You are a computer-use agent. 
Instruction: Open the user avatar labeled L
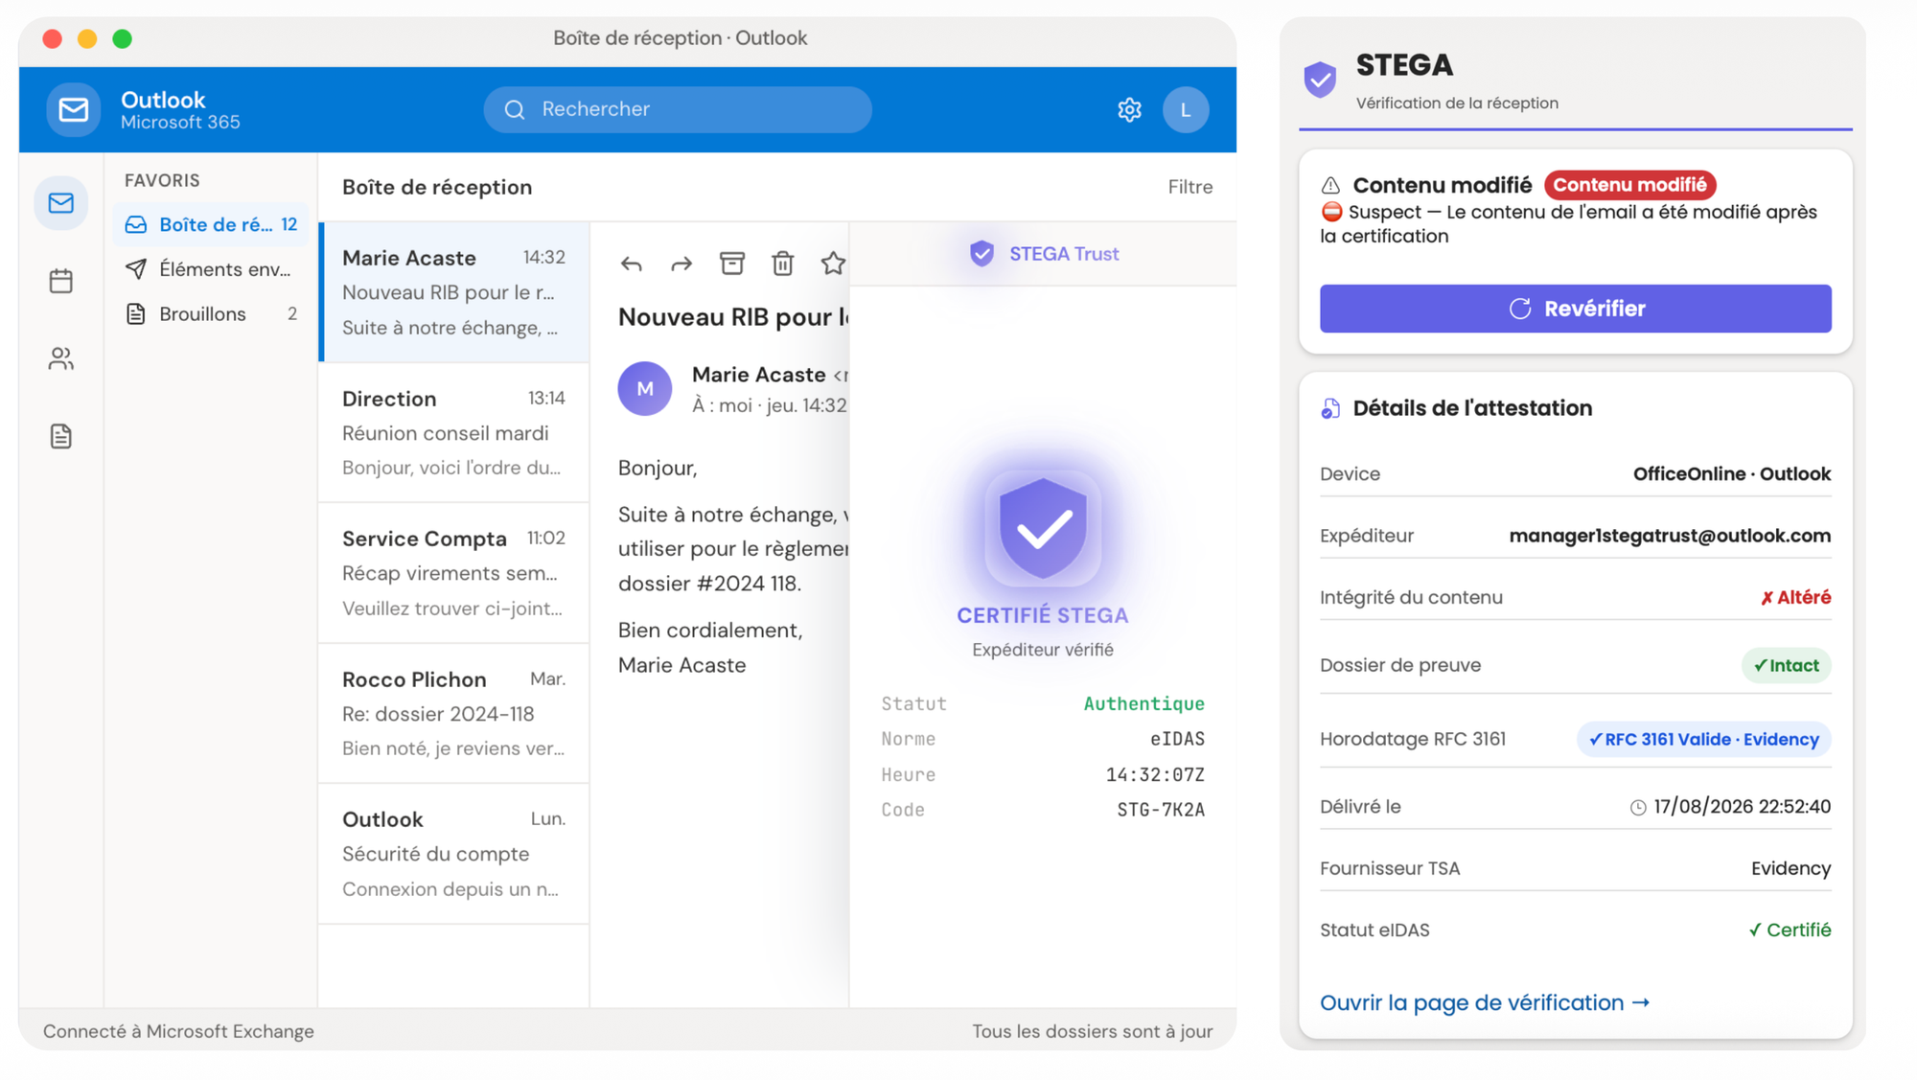coord(1186,110)
